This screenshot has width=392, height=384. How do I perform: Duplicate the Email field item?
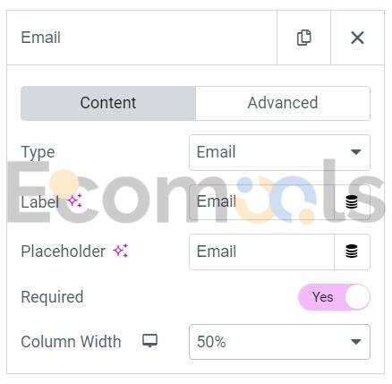click(x=303, y=38)
